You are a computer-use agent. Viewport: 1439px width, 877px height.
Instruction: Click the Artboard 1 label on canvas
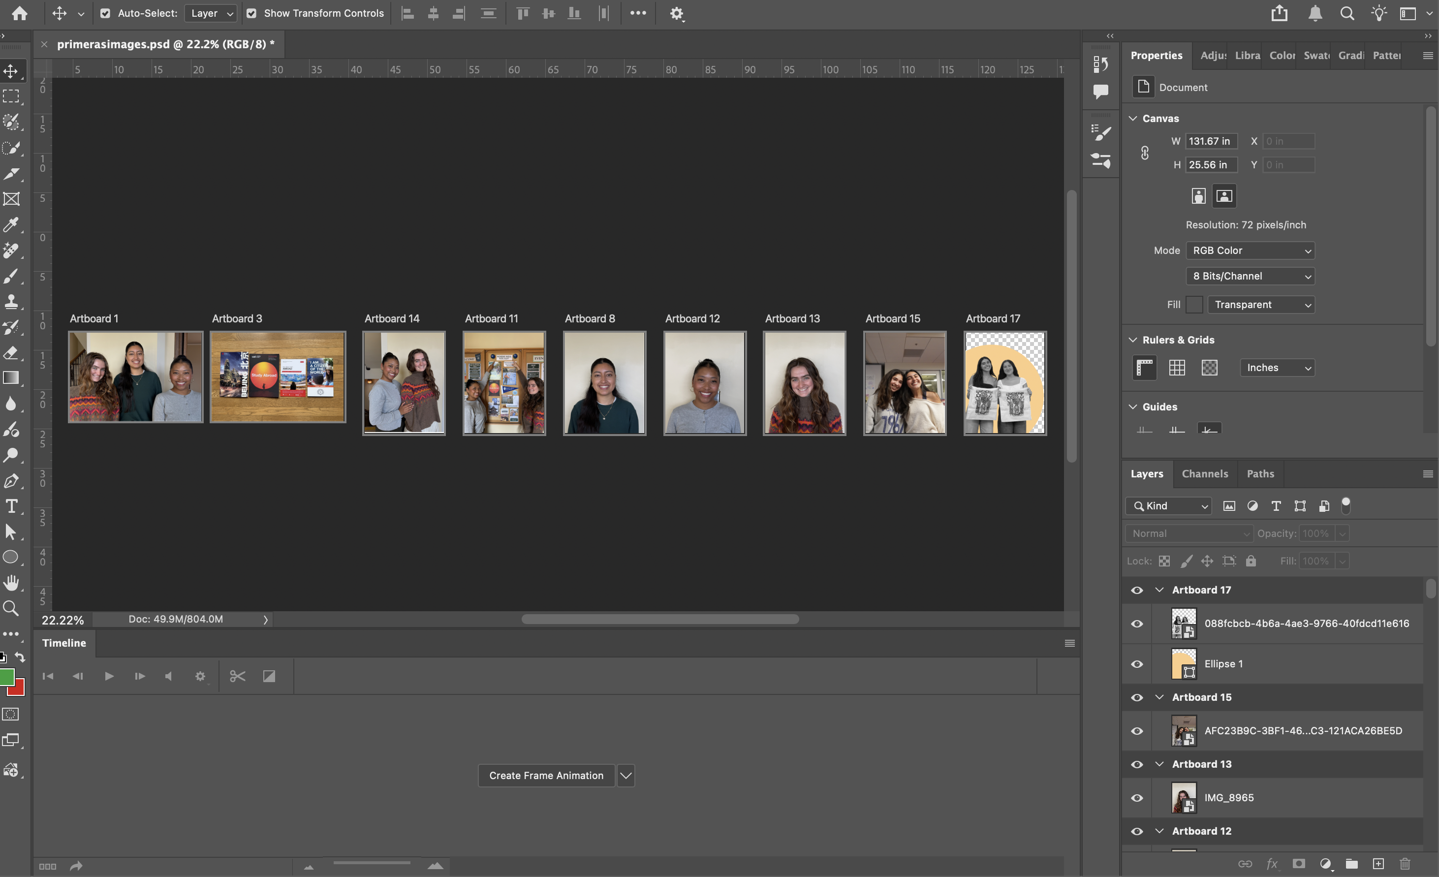click(x=94, y=319)
